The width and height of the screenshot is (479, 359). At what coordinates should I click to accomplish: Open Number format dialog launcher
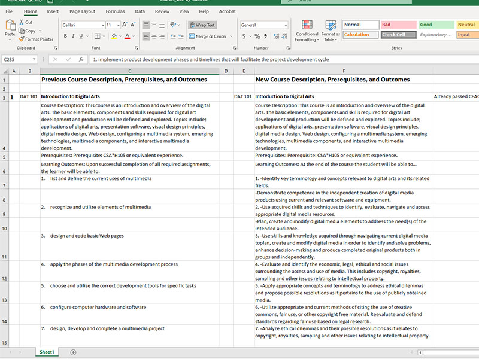click(288, 48)
